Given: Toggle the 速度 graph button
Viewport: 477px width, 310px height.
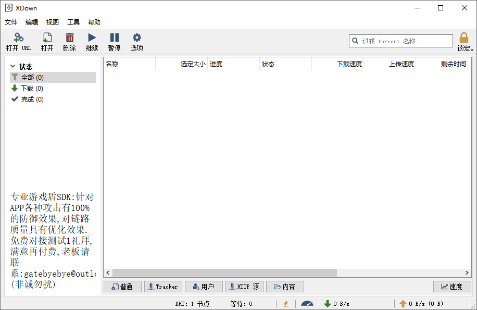Looking at the screenshot, I should [x=451, y=287].
